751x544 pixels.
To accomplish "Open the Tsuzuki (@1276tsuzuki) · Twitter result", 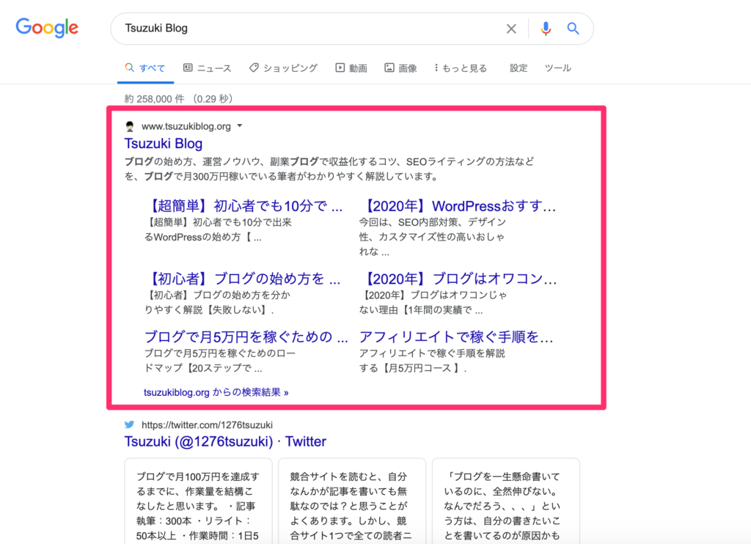I will 225,441.
